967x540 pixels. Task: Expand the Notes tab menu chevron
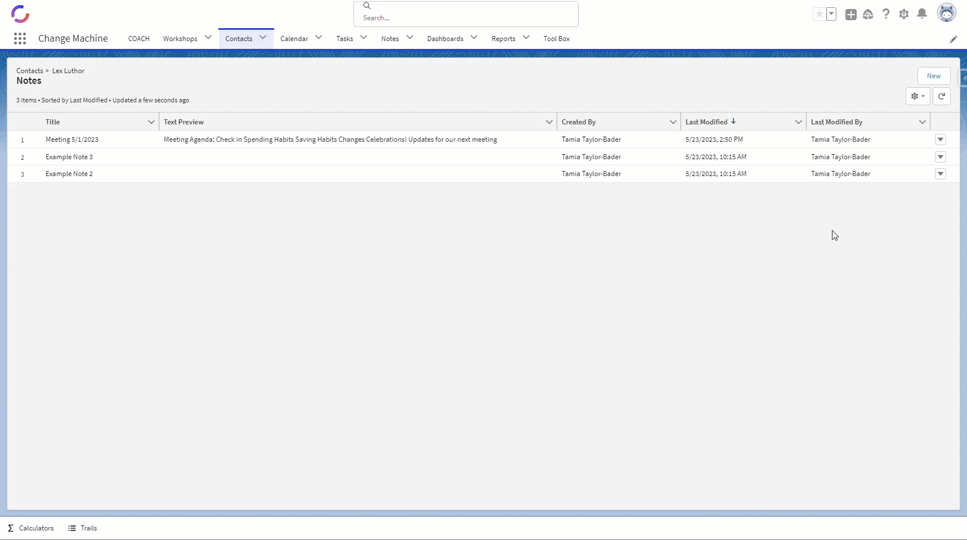point(410,38)
